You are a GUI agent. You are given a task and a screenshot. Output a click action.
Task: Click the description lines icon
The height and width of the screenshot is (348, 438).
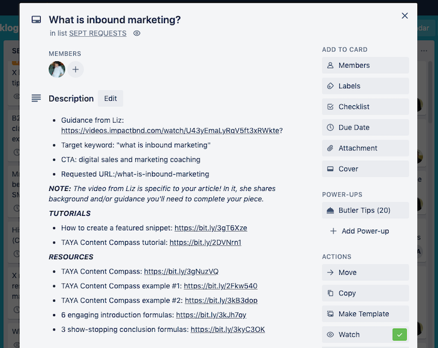pyautogui.click(x=36, y=98)
